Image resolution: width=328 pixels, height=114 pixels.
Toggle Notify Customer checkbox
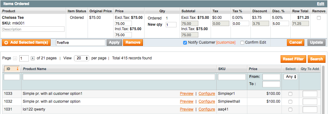(x=185, y=43)
